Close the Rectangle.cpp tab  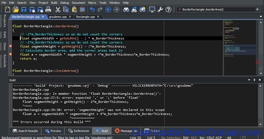coord(98,17)
